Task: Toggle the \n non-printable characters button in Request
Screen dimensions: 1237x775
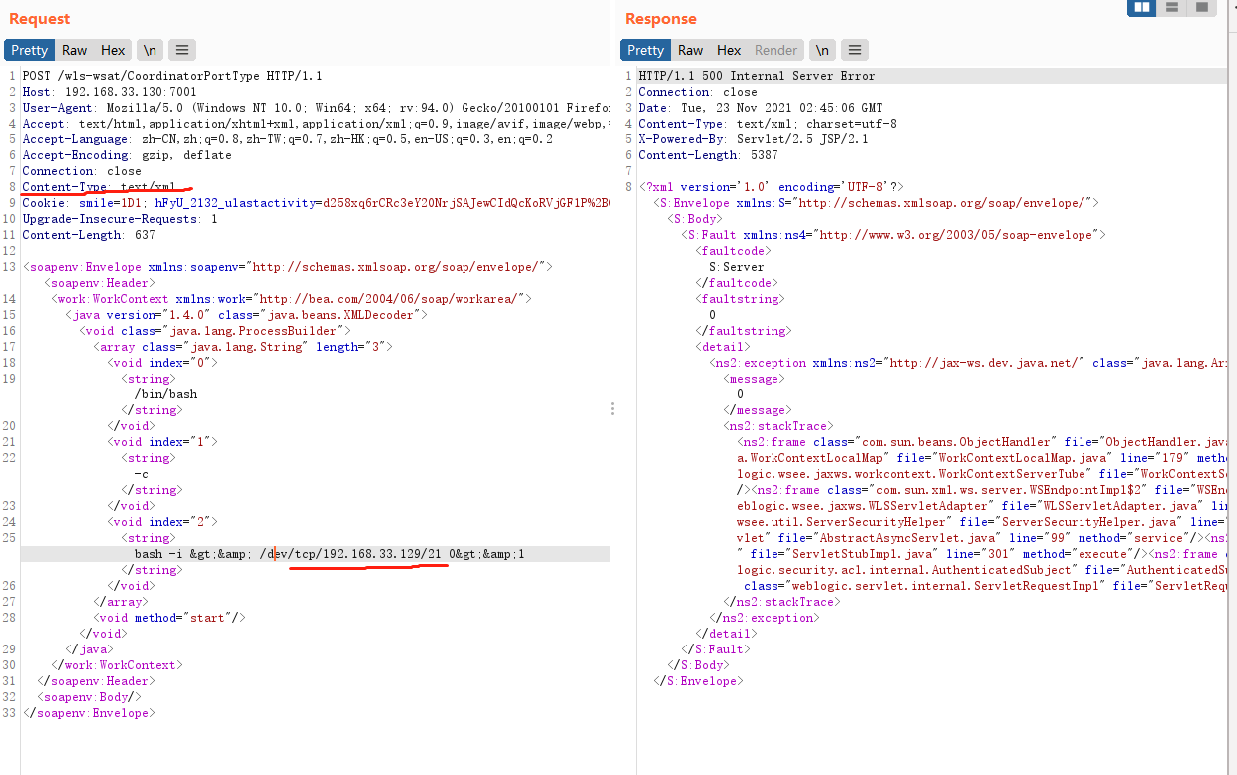Action: point(149,50)
